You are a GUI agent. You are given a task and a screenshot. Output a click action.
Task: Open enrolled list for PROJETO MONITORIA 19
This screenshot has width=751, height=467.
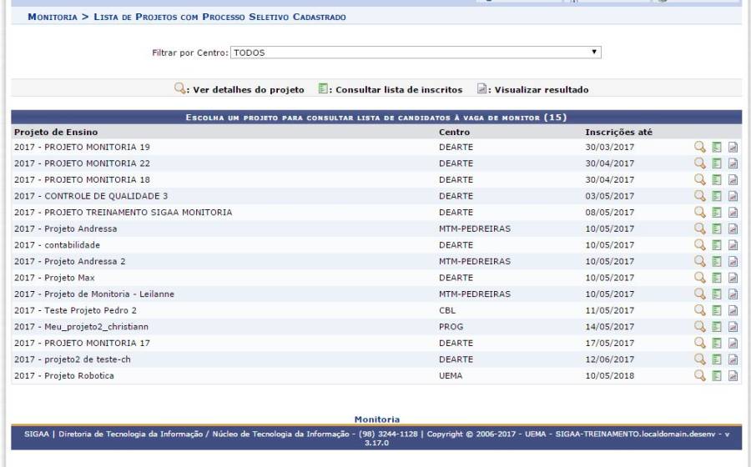[717, 147]
